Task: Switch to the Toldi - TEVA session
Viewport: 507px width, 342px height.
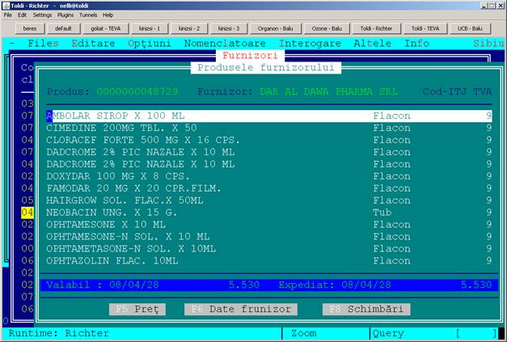Action: pos(425,28)
